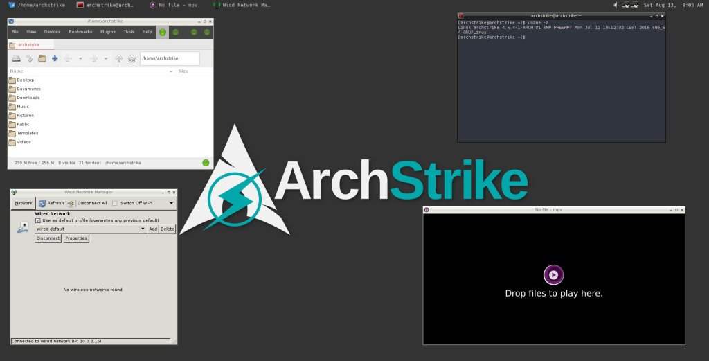Open wired network Properties
The height and width of the screenshot is (361, 709).
click(76, 238)
